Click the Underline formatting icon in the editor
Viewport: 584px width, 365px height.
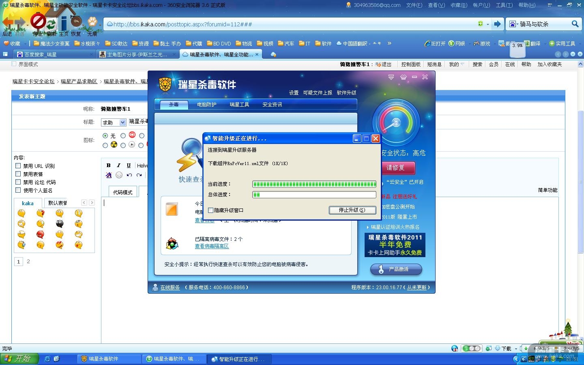pos(129,165)
